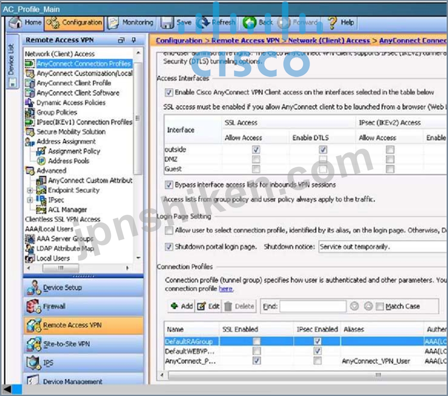Image resolution: width=448 pixels, height=396 pixels.
Task: Enable Allow user to select connection profile
Action: (169, 230)
